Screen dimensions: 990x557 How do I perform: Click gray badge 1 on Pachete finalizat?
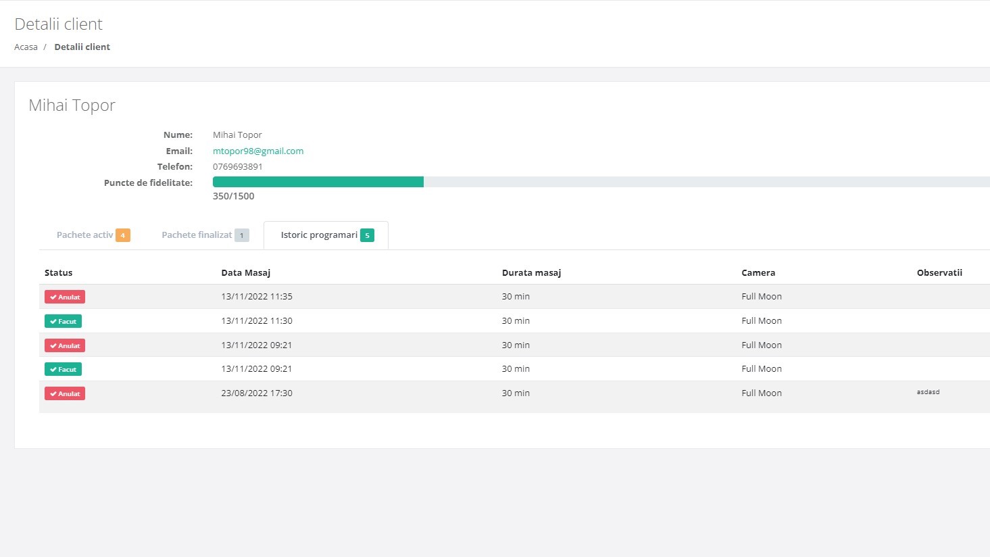click(x=242, y=235)
